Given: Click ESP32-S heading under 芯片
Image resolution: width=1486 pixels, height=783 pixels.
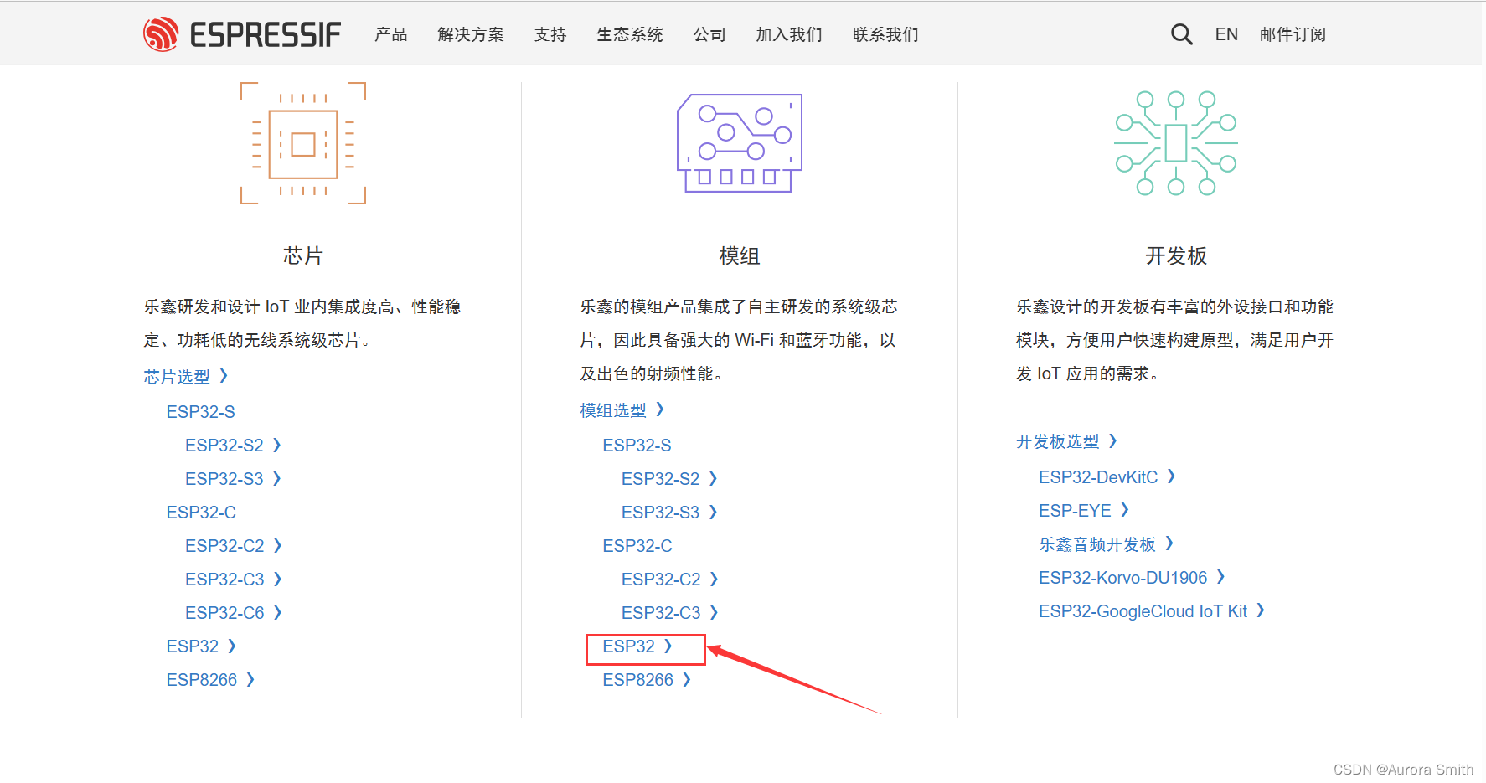Looking at the screenshot, I should click(200, 411).
